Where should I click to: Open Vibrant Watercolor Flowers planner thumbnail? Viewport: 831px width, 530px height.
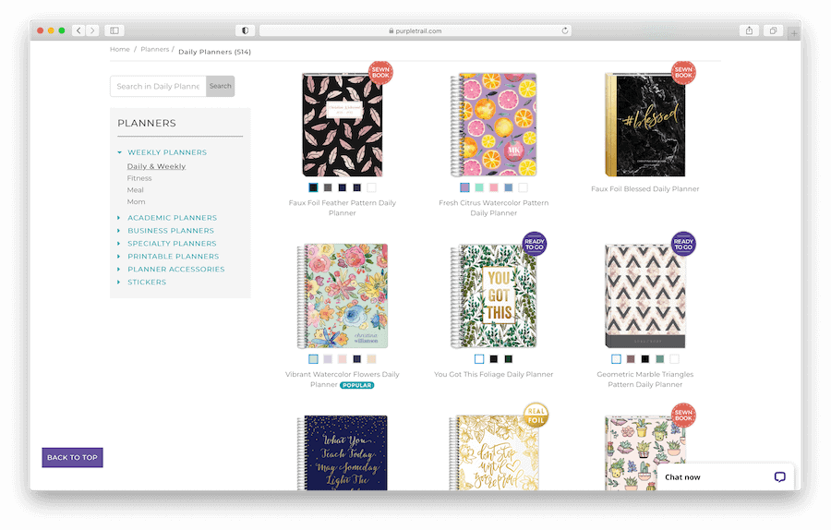343,295
